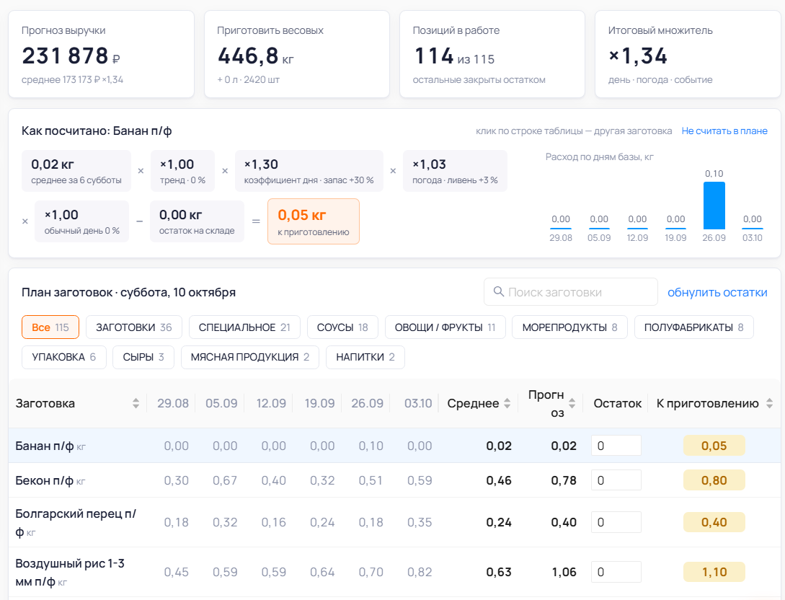Click the ×1,03 погода ливень box
The height and width of the screenshot is (600, 785).
pyautogui.click(x=455, y=171)
